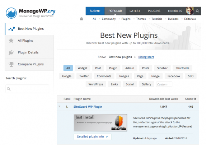Open Compare Plugins sidebar item
This screenshot has height=149, width=216.
click(x=29, y=64)
